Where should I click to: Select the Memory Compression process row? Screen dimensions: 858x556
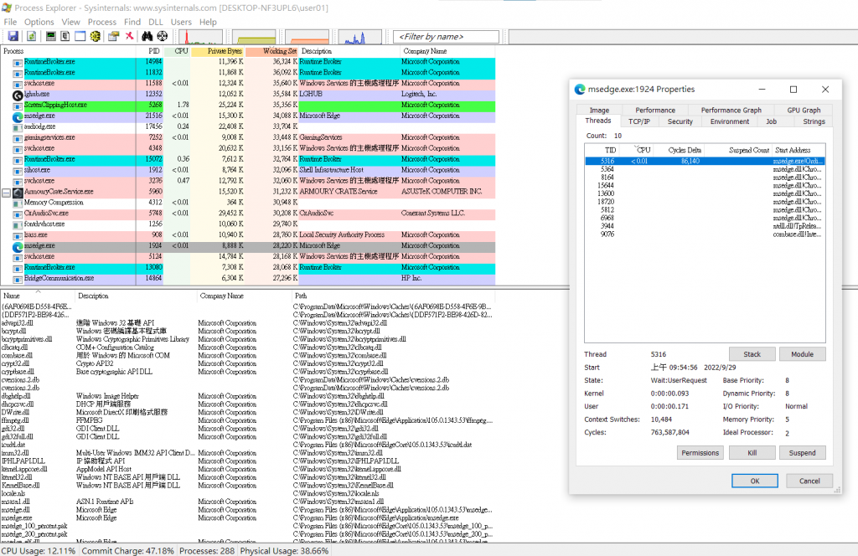[248, 203]
